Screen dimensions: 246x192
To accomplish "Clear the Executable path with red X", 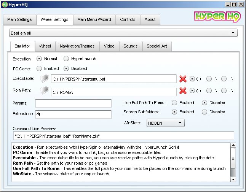I will point(183,79).
